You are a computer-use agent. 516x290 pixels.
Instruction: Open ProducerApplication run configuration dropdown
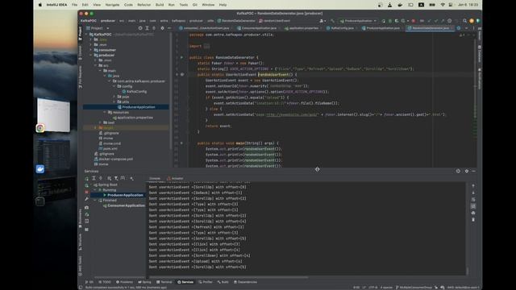[359, 21]
